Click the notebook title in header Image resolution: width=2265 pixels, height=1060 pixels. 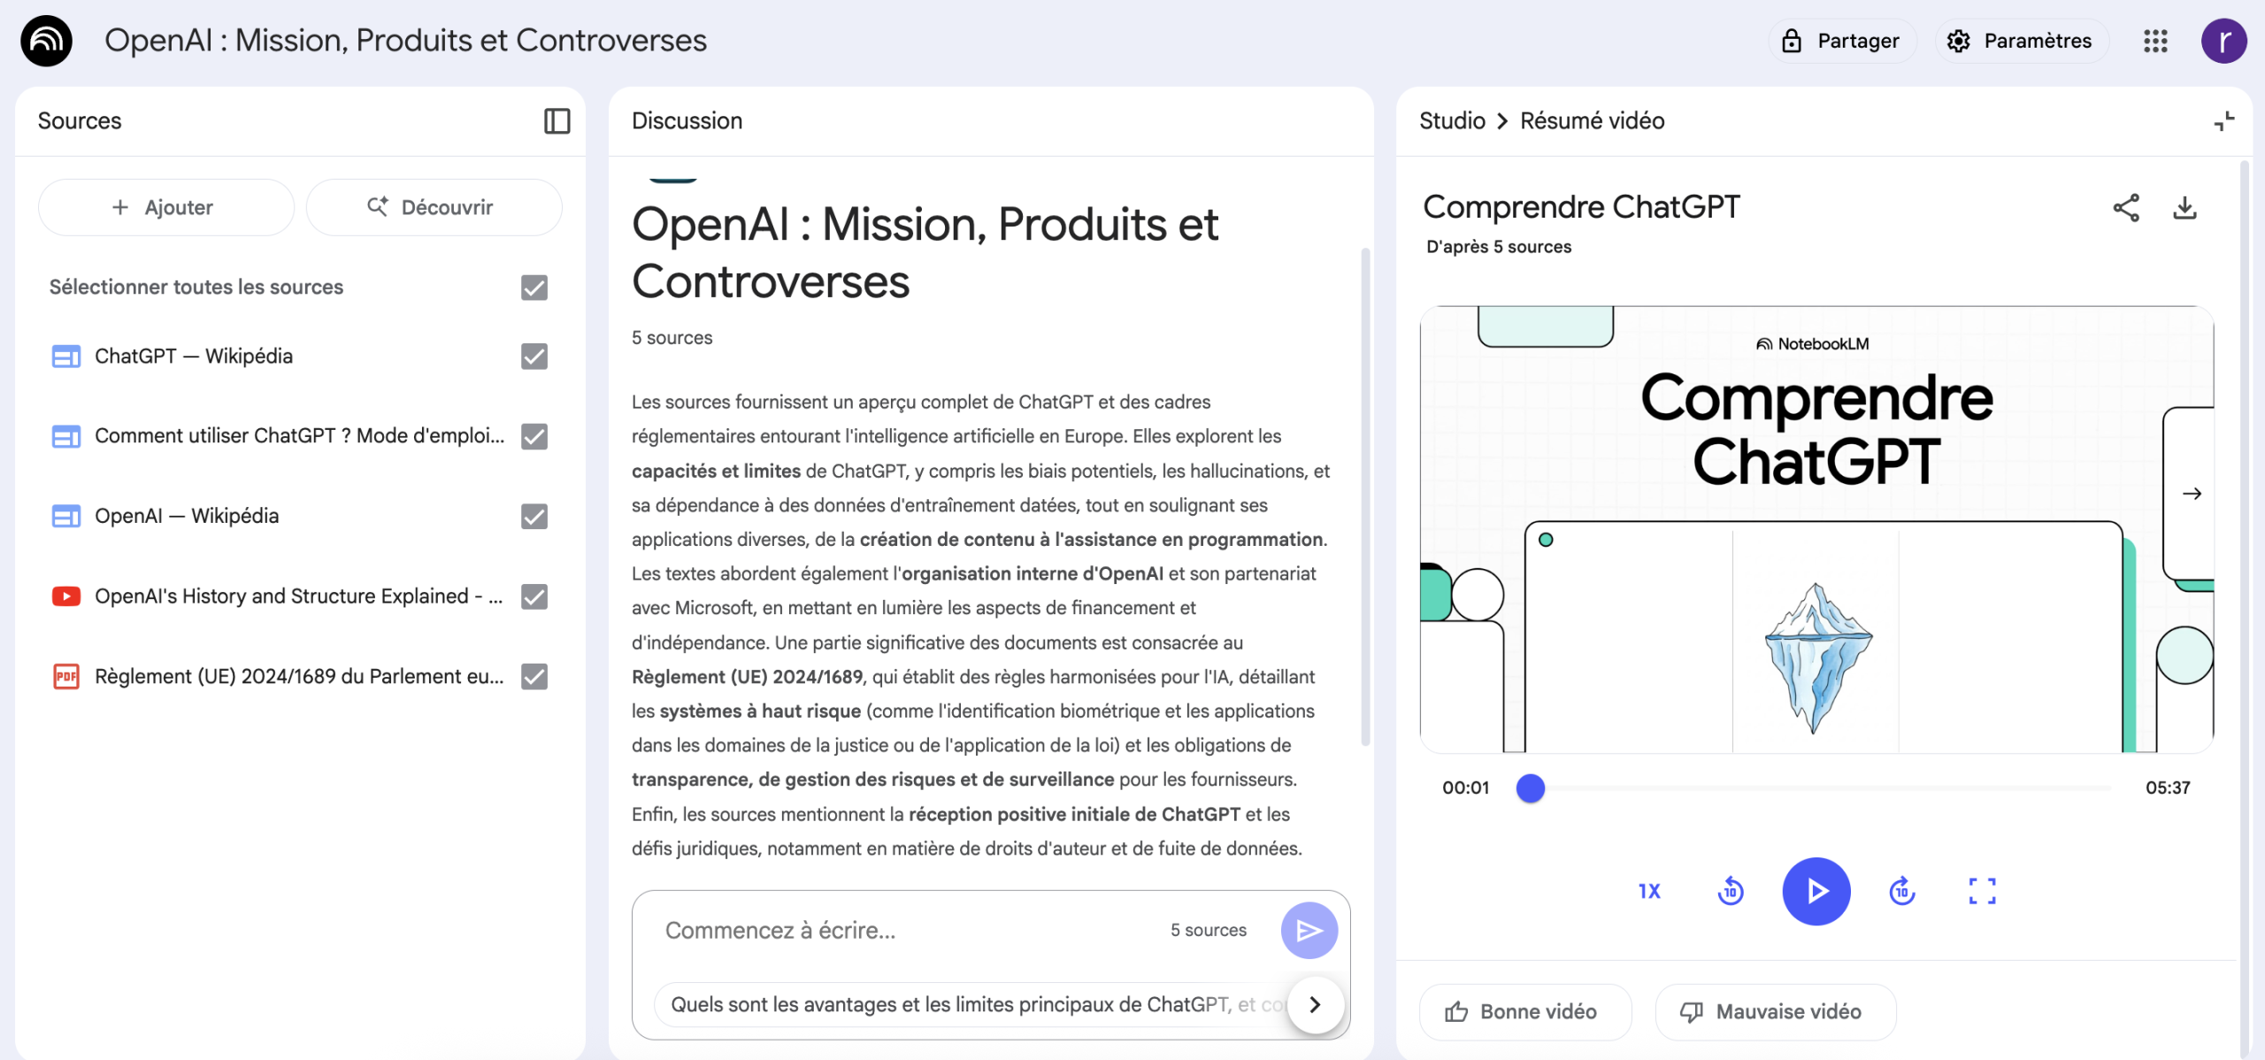[x=405, y=41]
